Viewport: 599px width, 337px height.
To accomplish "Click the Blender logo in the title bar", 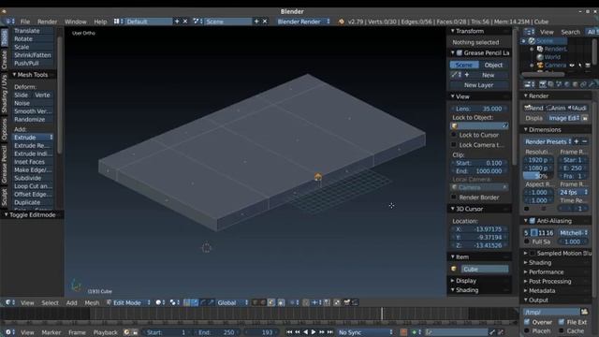I will (x=4, y=11).
